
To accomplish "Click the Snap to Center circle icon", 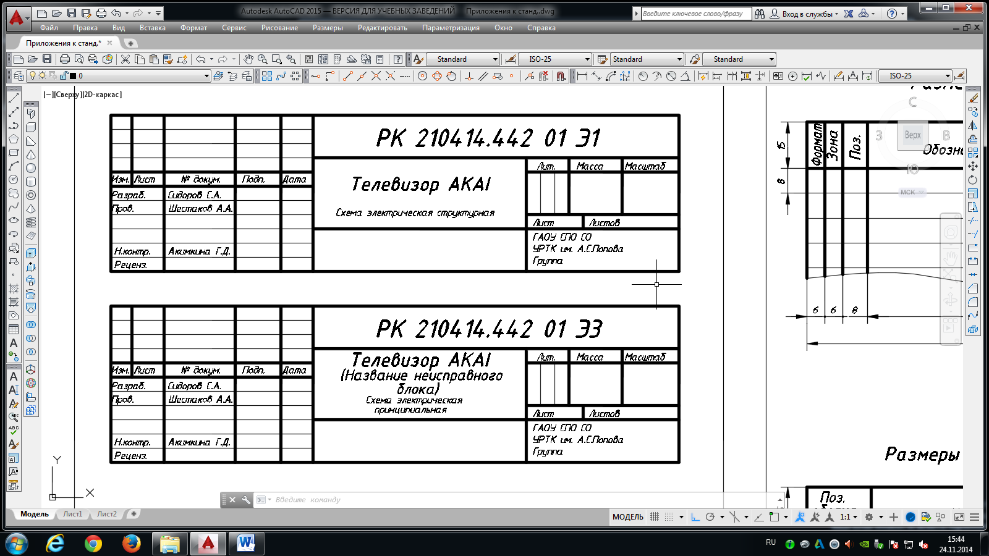I will (422, 76).
